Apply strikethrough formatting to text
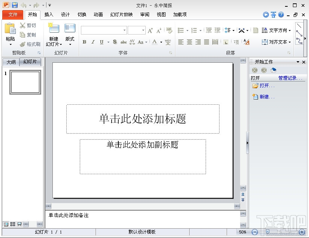Viewport: 309px width, 238px height. pyautogui.click(x=123, y=42)
